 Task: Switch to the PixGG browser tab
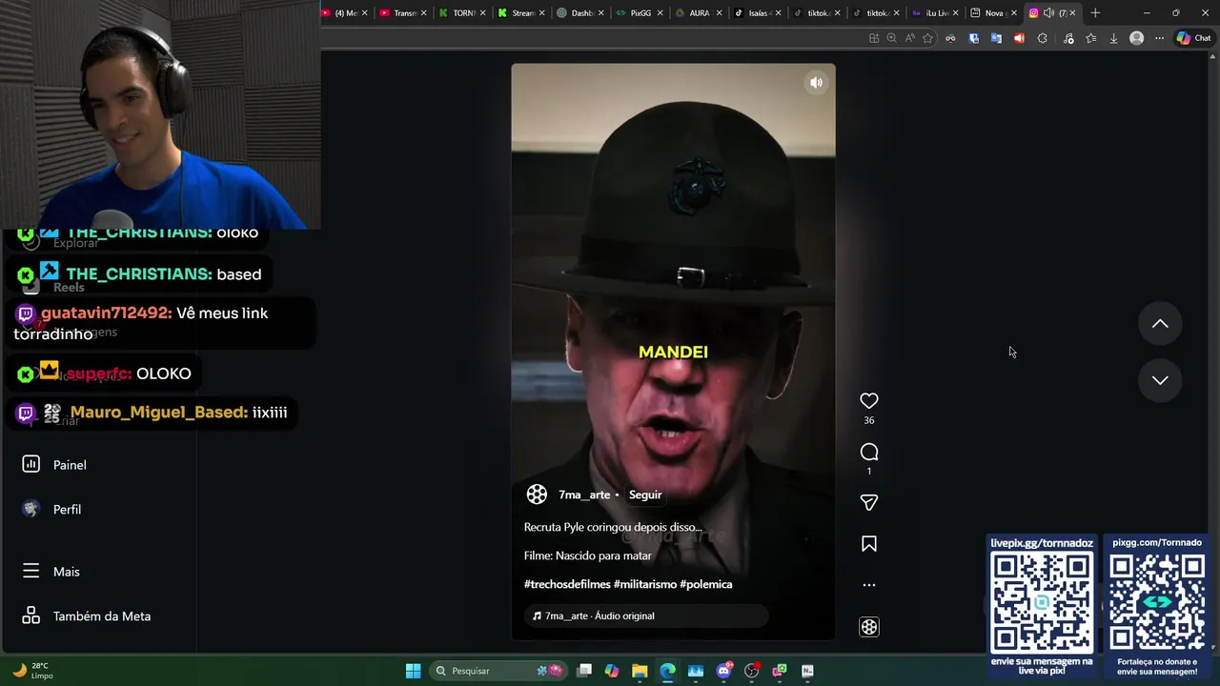(640, 13)
